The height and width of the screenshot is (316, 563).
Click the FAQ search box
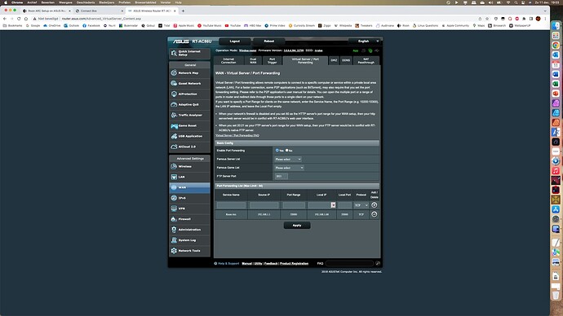[349, 263]
